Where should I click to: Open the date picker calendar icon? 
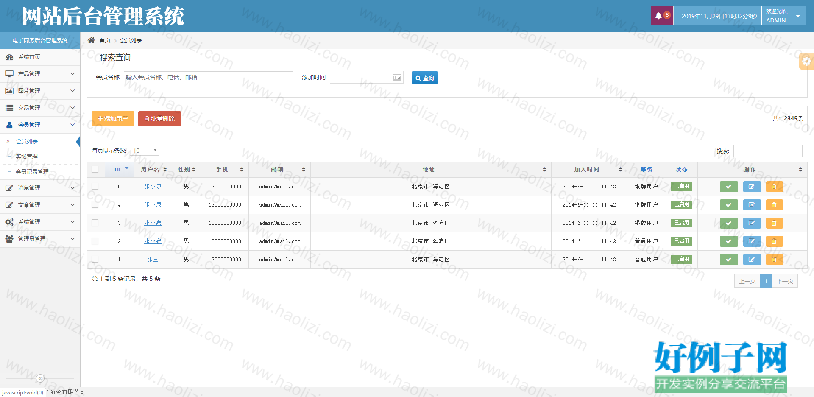pyautogui.click(x=397, y=77)
